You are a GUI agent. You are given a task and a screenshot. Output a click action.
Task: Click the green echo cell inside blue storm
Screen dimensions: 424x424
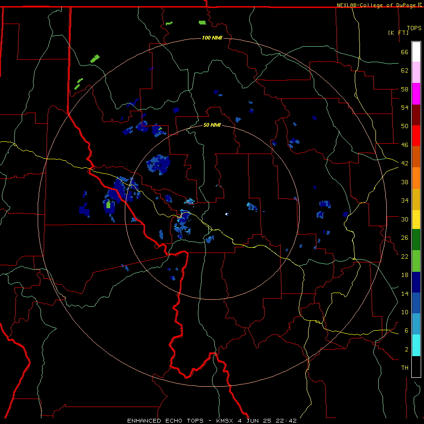(108, 204)
